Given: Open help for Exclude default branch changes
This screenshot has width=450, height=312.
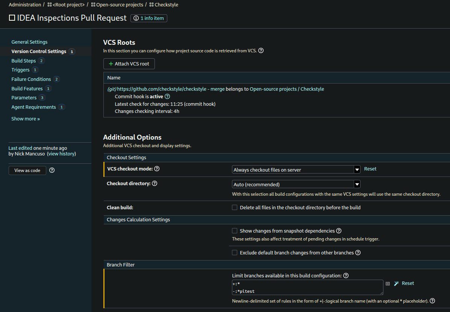Looking at the screenshot, I should (x=358, y=253).
